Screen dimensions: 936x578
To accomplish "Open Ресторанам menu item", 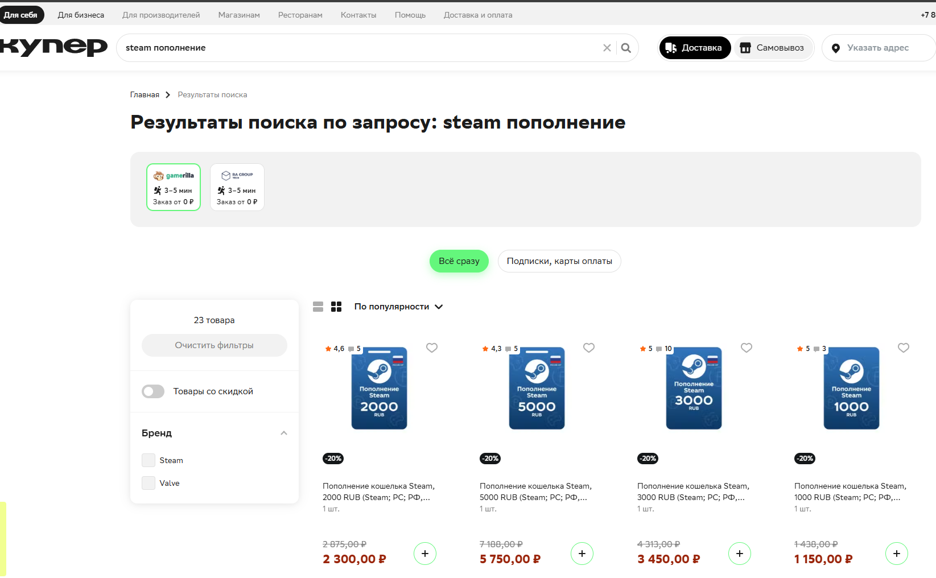I will tap(300, 15).
